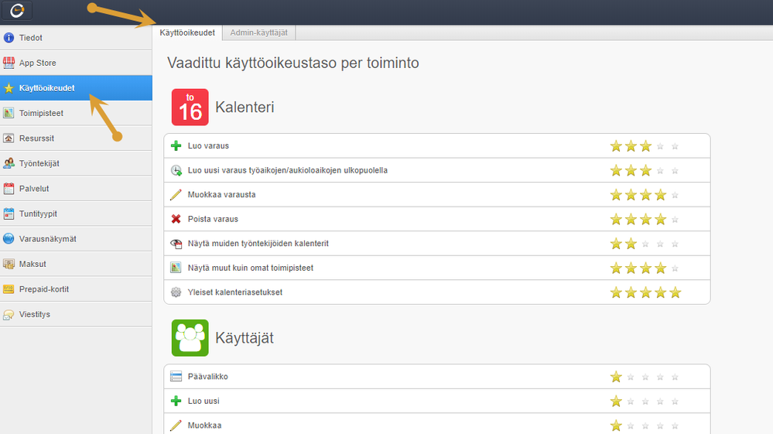This screenshot has width=773, height=434.
Task: Set Näytä muiden työntekijöiden kalenterit to three stars
Action: pyautogui.click(x=645, y=244)
